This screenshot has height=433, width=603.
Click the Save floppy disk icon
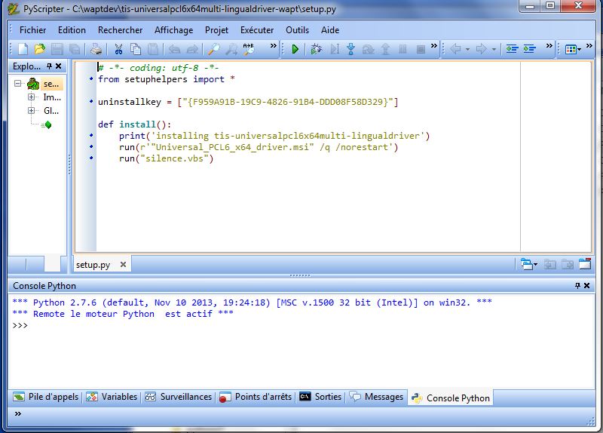[x=57, y=49]
